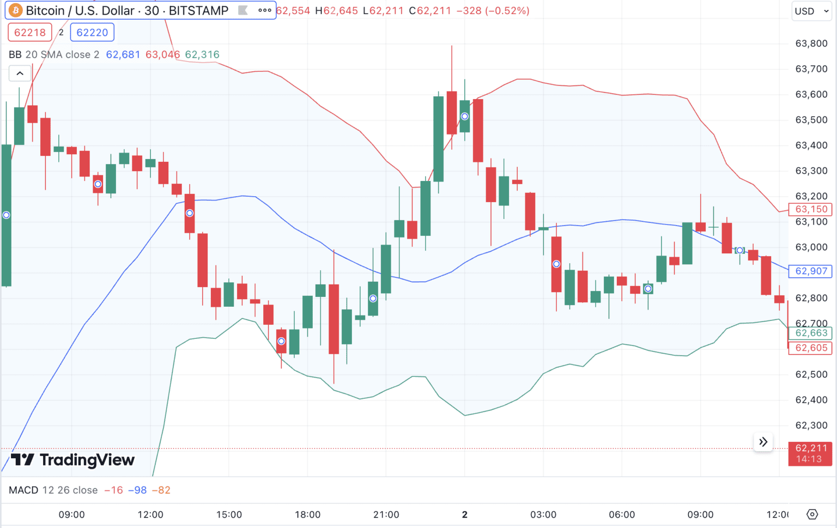Image resolution: width=837 pixels, height=528 pixels.
Task: Collapse the indicator legend with the up arrow
Action: click(20, 73)
